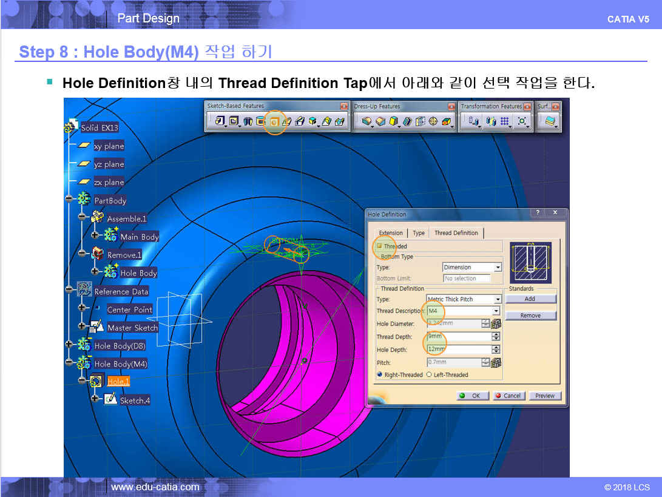Image resolution: width=662 pixels, height=497 pixels.
Task: Click Cancel in Hole Definition dialog
Action: click(508, 396)
